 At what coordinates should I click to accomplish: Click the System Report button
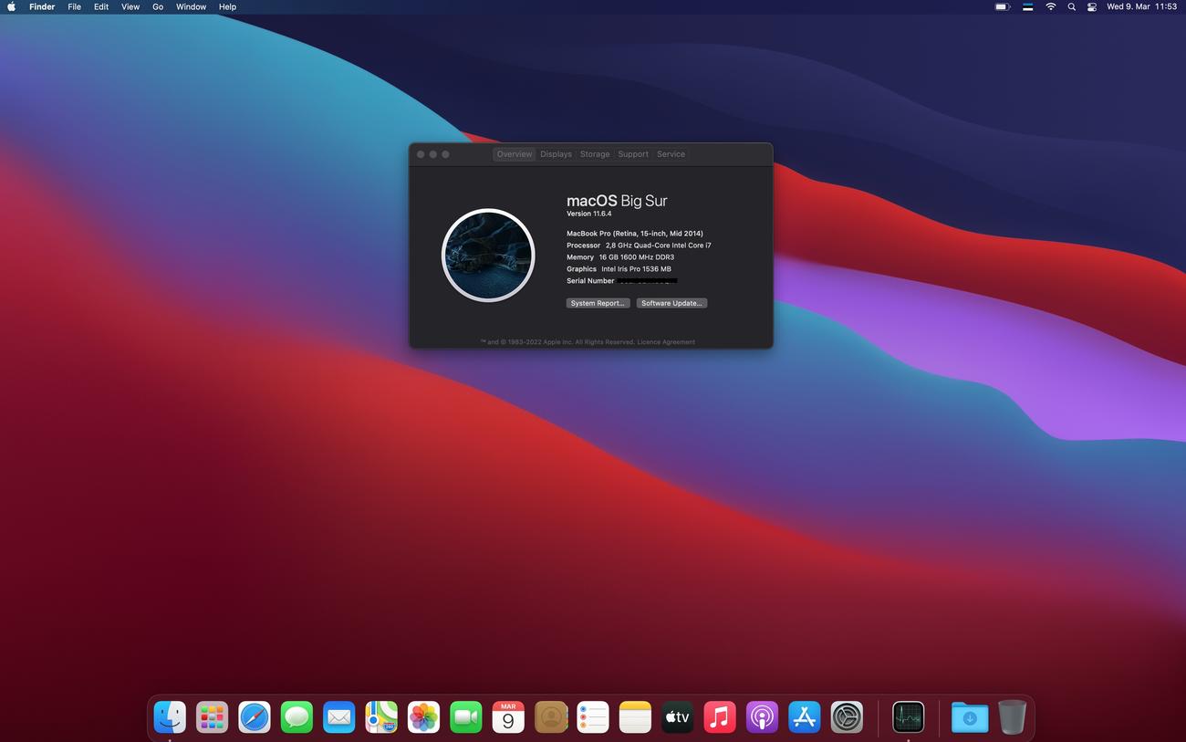(x=598, y=303)
